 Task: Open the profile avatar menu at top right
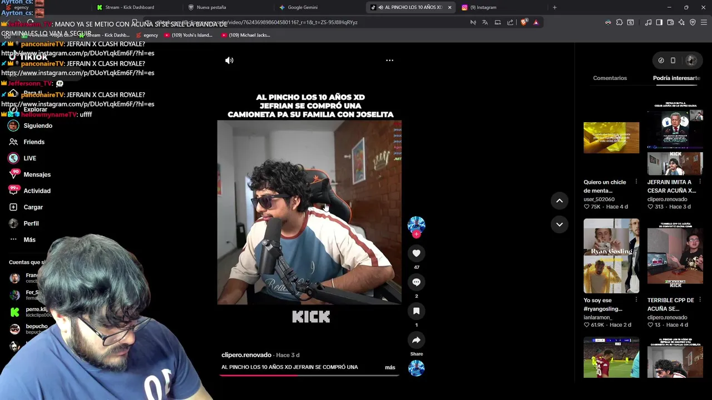691,61
